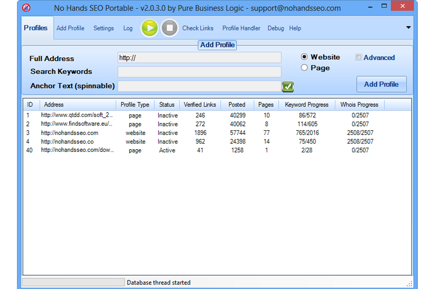Click the Posted value 1258
Screen dimensions: 434x289
click(x=238, y=150)
